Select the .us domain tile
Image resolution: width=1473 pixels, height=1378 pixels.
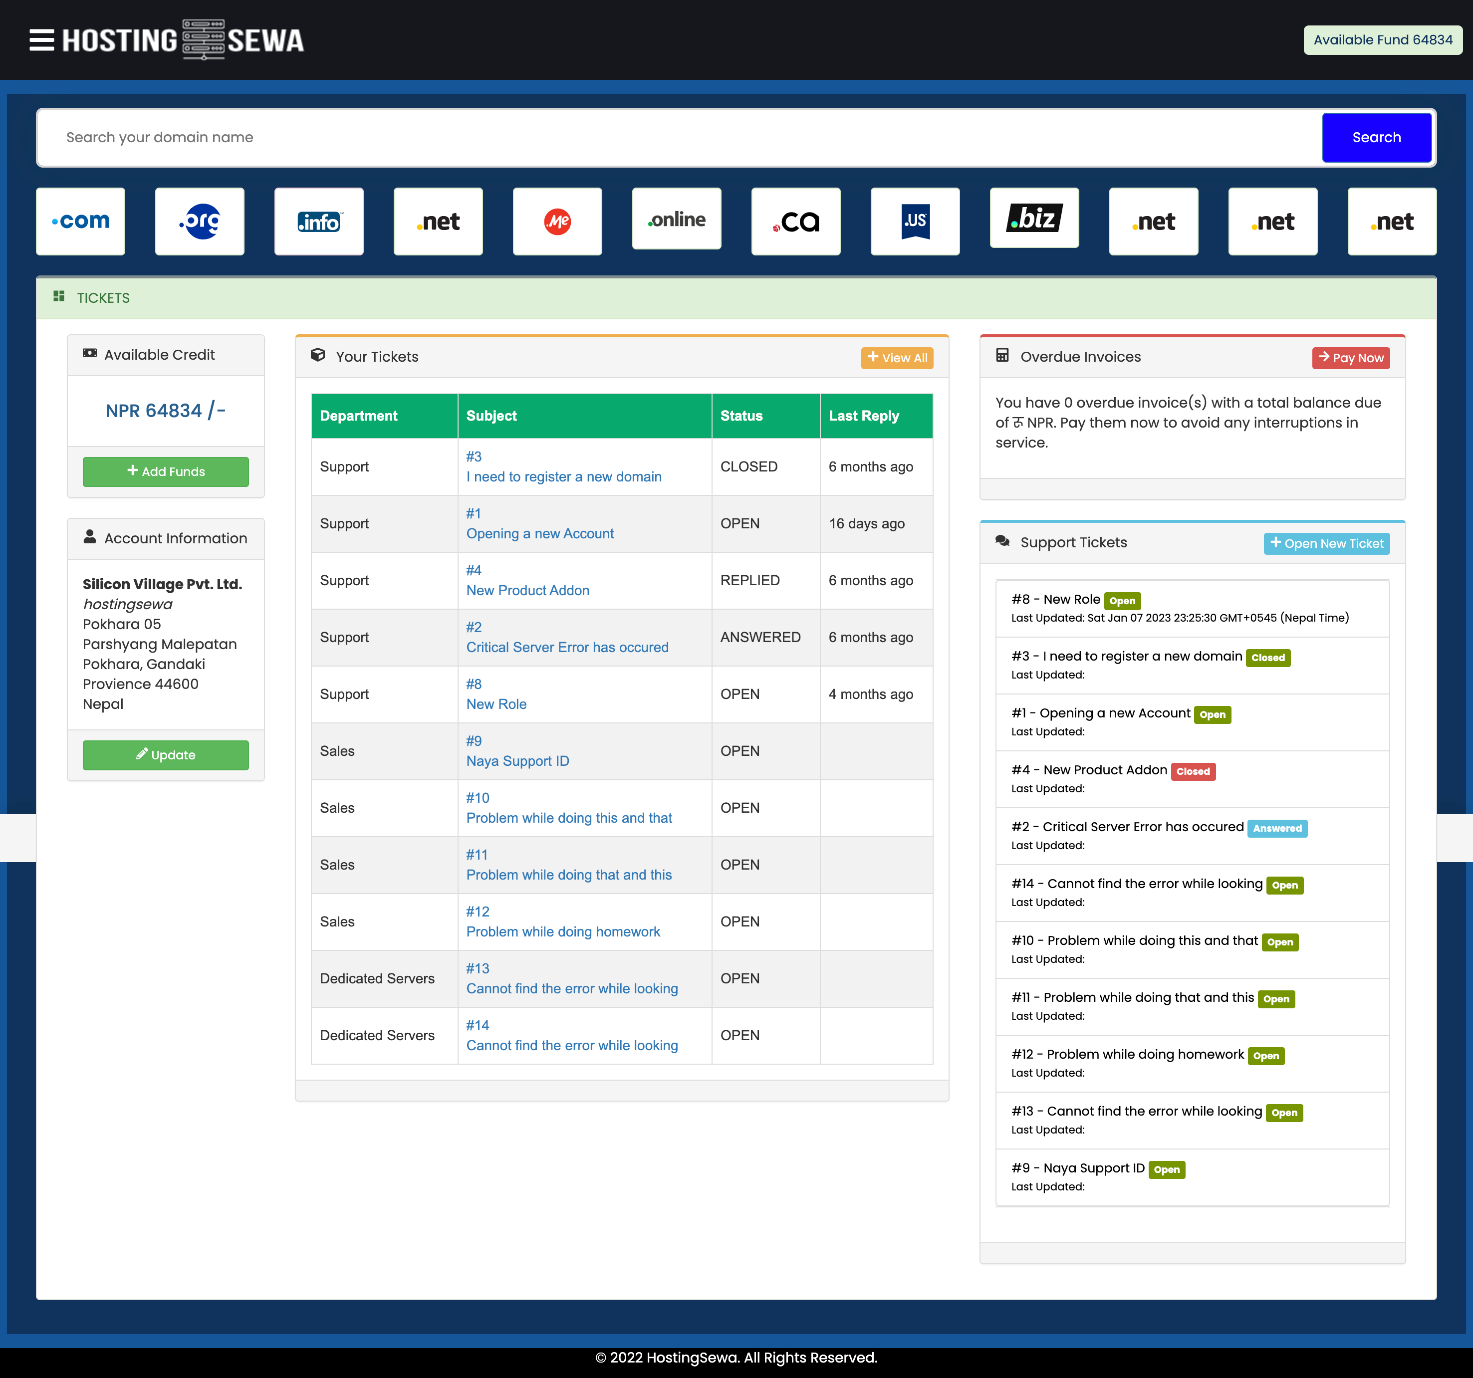click(x=915, y=221)
